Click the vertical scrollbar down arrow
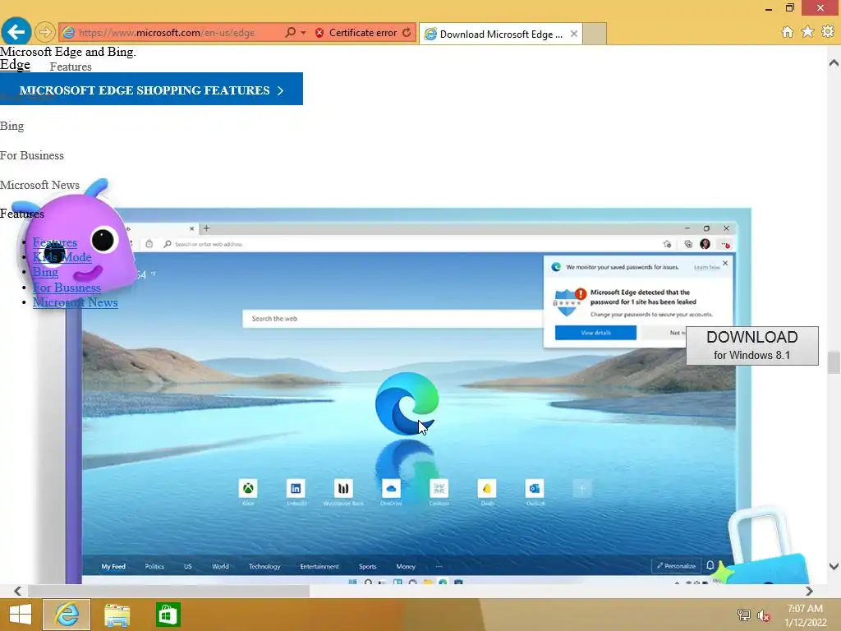This screenshot has width=841, height=631. pyautogui.click(x=834, y=566)
